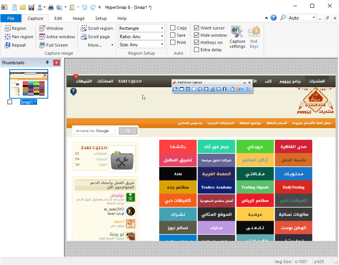Open the Size: Any dropdown
This screenshot has height=265, width=339.
[x=142, y=44]
